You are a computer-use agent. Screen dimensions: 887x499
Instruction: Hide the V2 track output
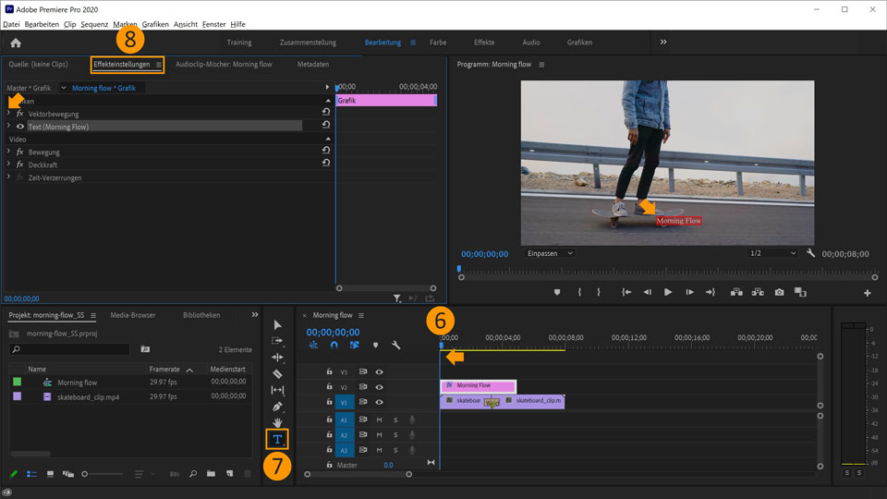click(379, 387)
